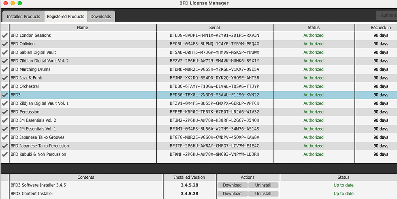The width and height of the screenshot is (397, 199).
Task: Download the BFD3 Software Installer 3.4.5
Action: pyautogui.click(x=232, y=185)
